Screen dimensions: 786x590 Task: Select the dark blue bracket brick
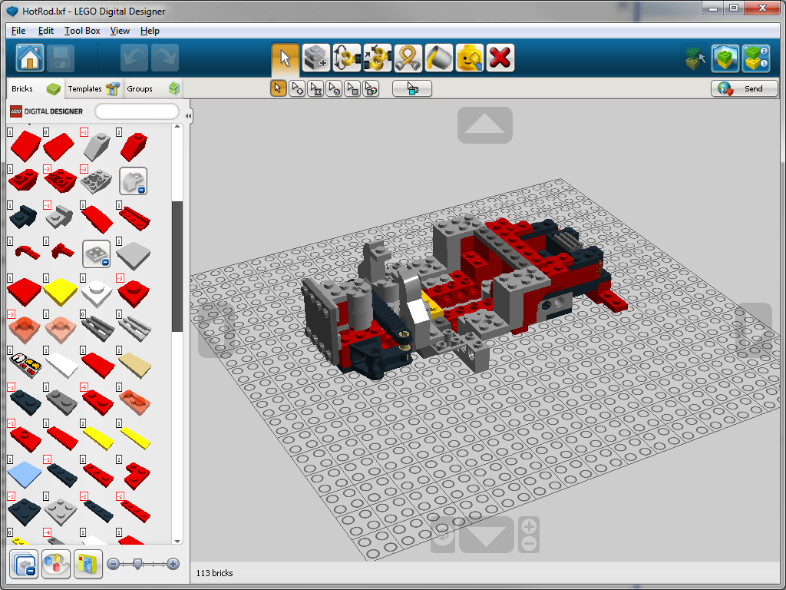click(23, 217)
